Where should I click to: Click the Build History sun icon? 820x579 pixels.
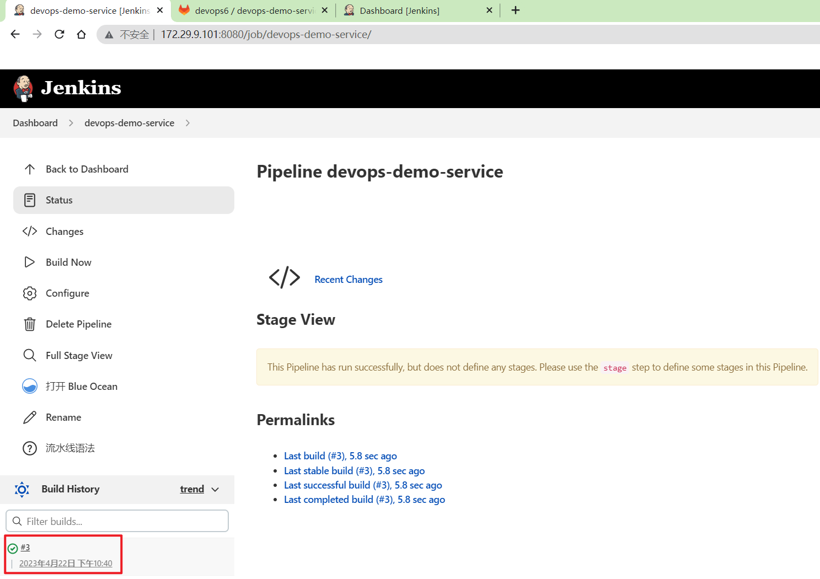(x=22, y=489)
